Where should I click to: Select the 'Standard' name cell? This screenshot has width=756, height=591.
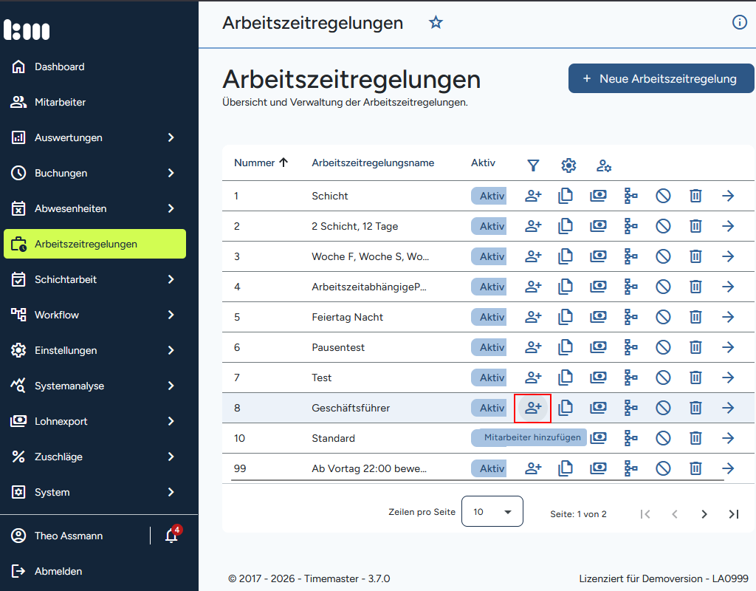click(x=333, y=438)
